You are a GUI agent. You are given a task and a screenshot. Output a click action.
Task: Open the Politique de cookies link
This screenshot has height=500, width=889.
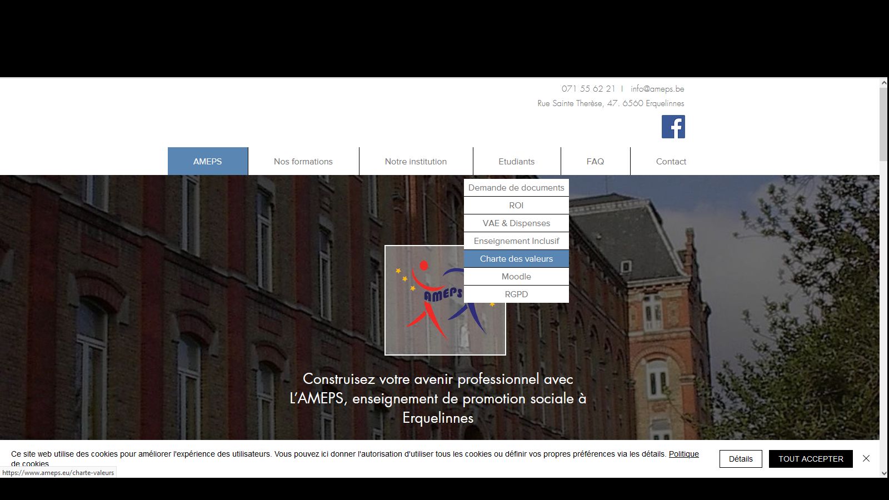point(683,454)
